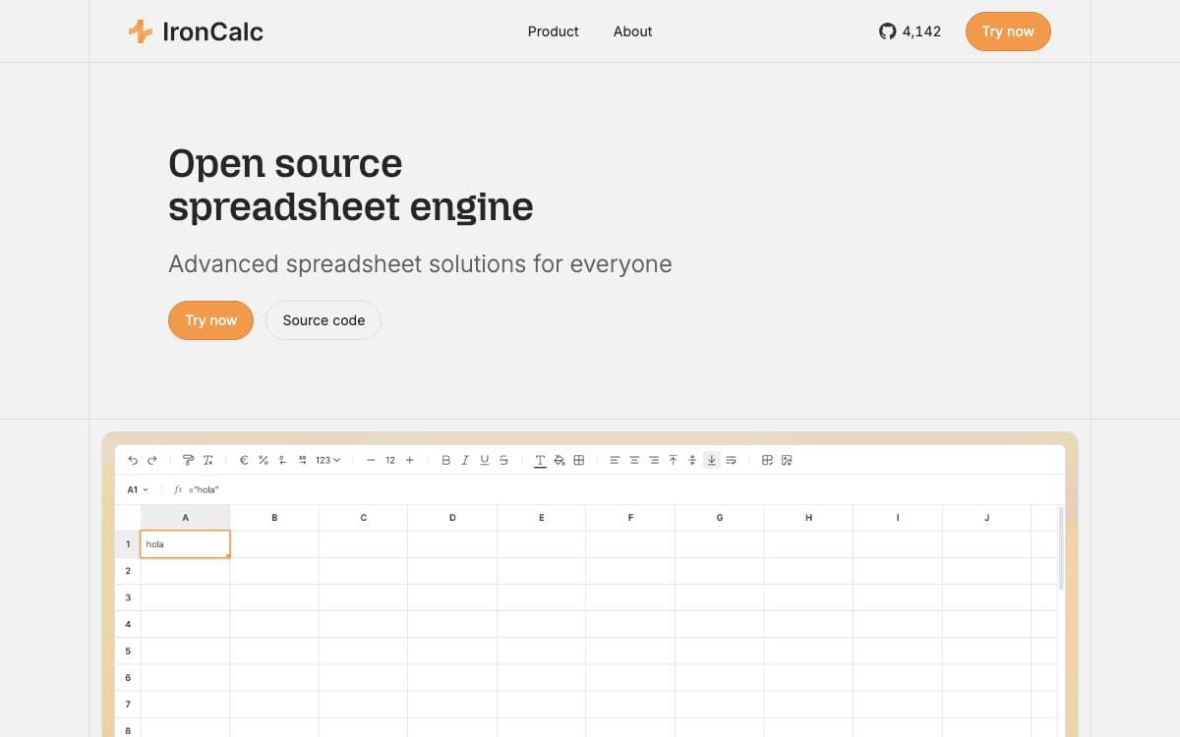1180x737 pixels.
Task: Toggle strikethrough formatting
Action: [x=503, y=460]
